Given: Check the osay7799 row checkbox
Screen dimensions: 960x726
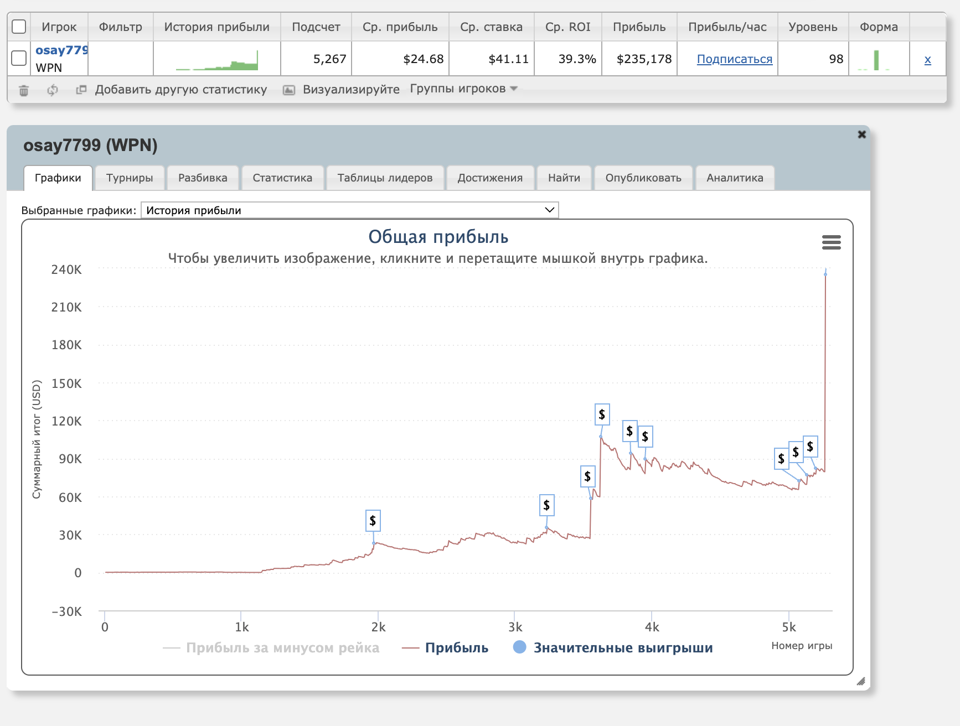Looking at the screenshot, I should (x=19, y=58).
